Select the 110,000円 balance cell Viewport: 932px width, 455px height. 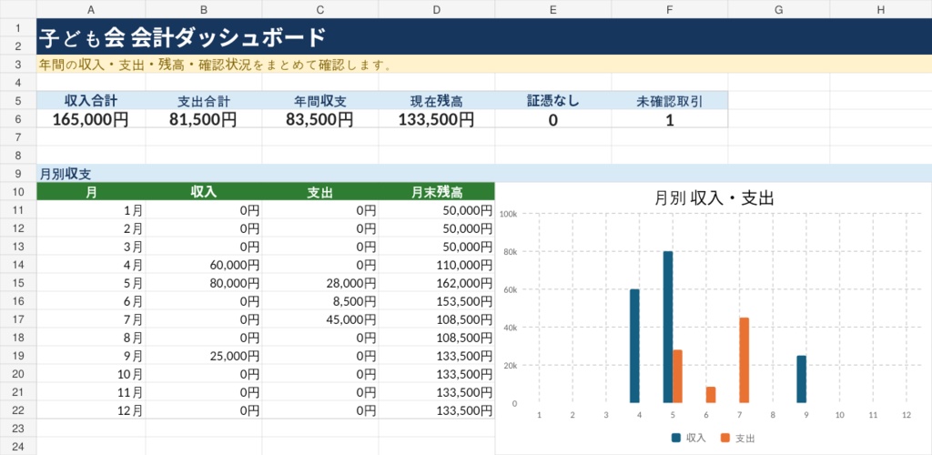pyautogui.click(x=437, y=265)
